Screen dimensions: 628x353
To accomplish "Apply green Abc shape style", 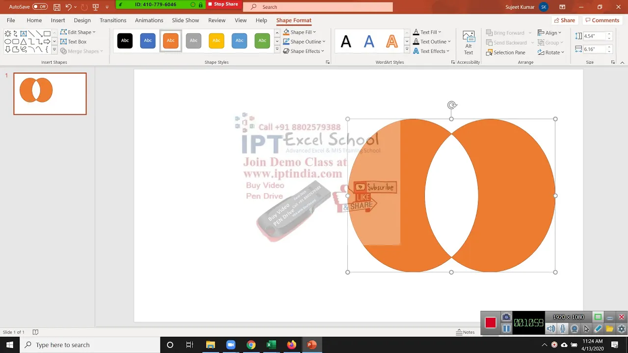I will 262,41.
